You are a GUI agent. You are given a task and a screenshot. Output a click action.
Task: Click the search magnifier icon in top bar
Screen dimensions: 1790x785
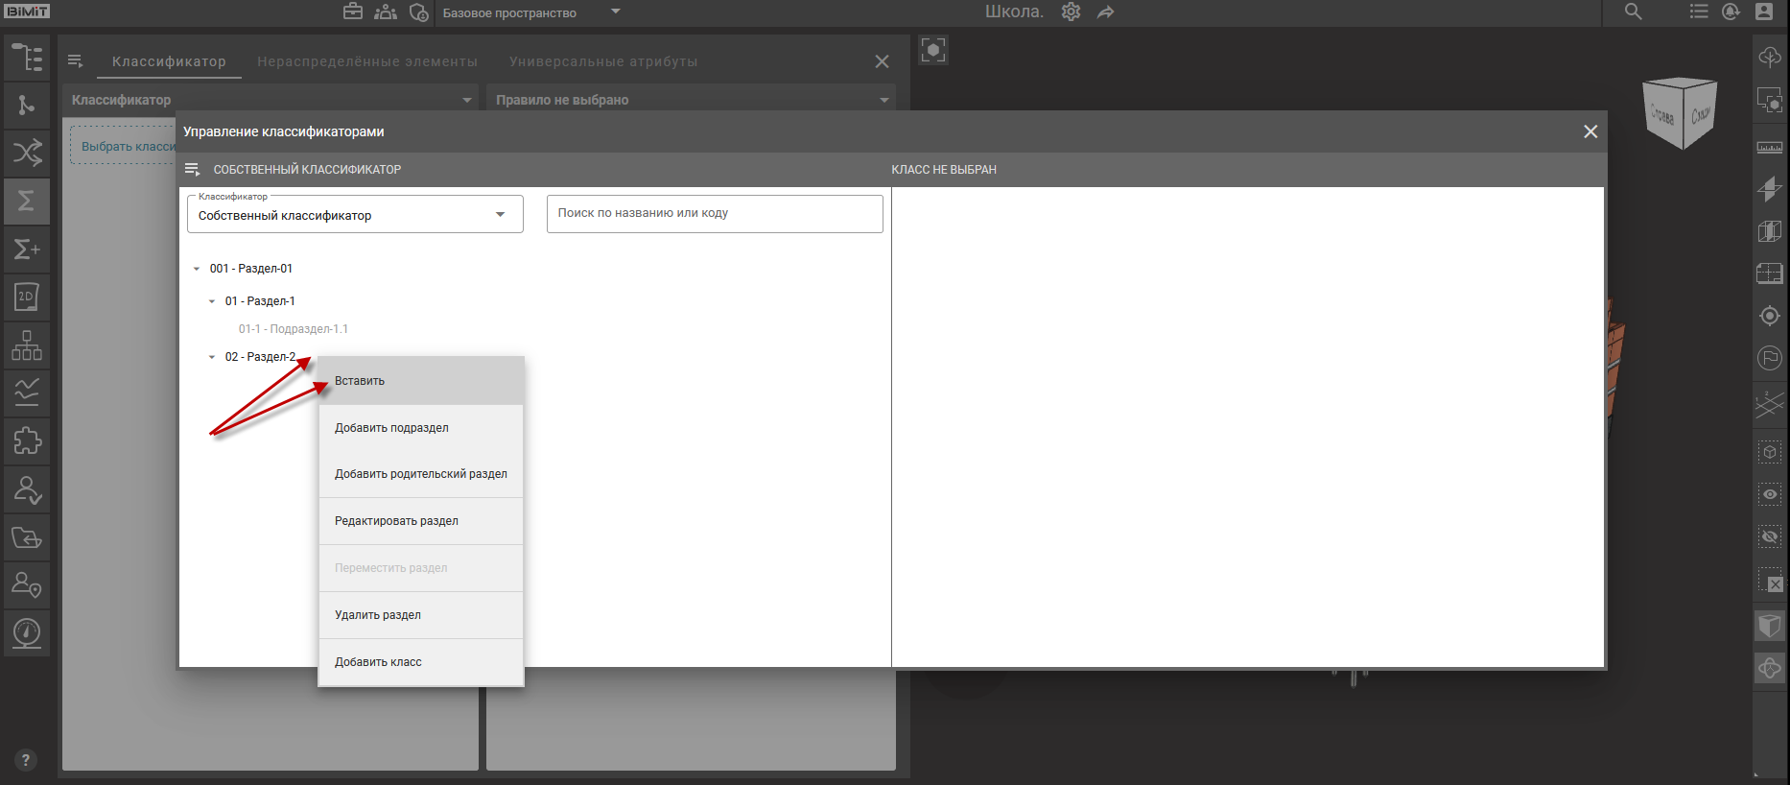[1633, 12]
